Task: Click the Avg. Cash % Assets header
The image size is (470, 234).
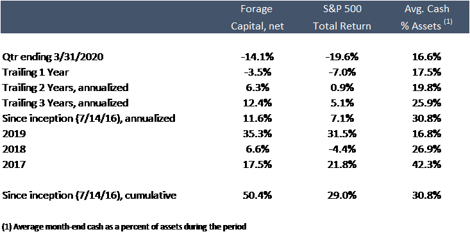Action: pos(426,17)
